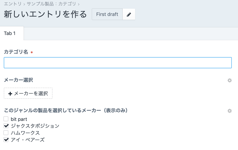Click the red required asterisk by カテゴリ名

tap(32, 53)
